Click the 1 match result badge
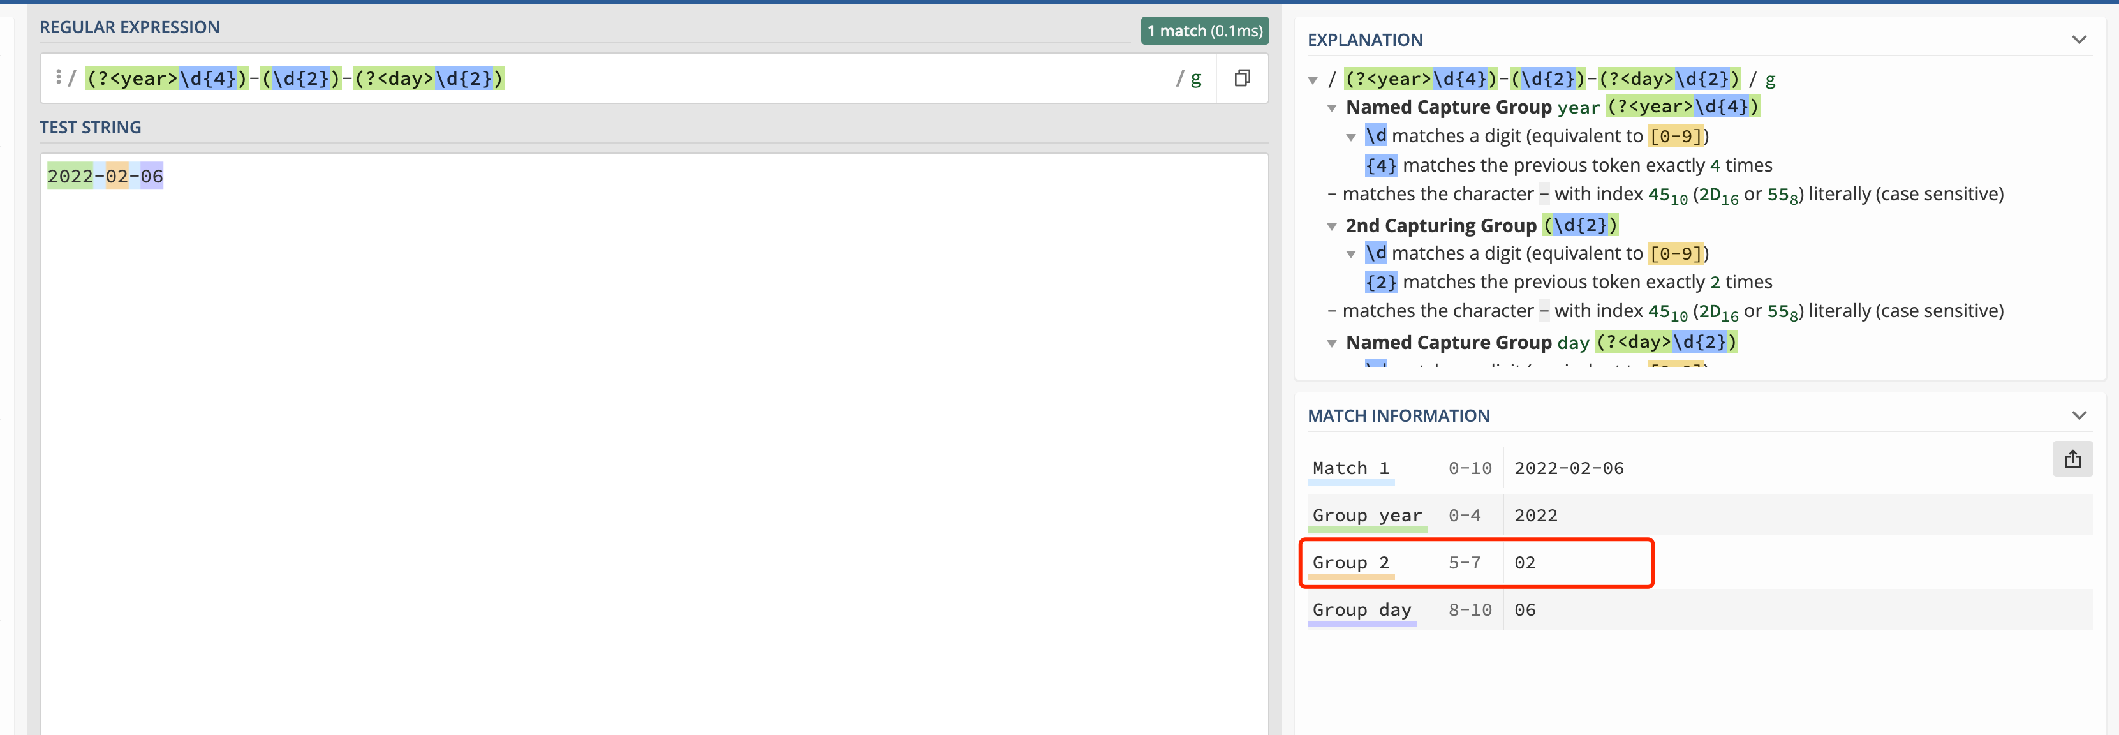This screenshot has width=2119, height=735. pos(1204,31)
